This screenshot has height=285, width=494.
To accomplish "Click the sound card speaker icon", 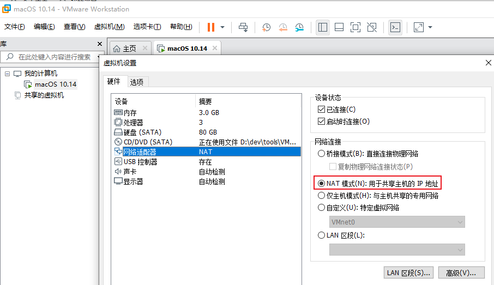I will coord(118,171).
